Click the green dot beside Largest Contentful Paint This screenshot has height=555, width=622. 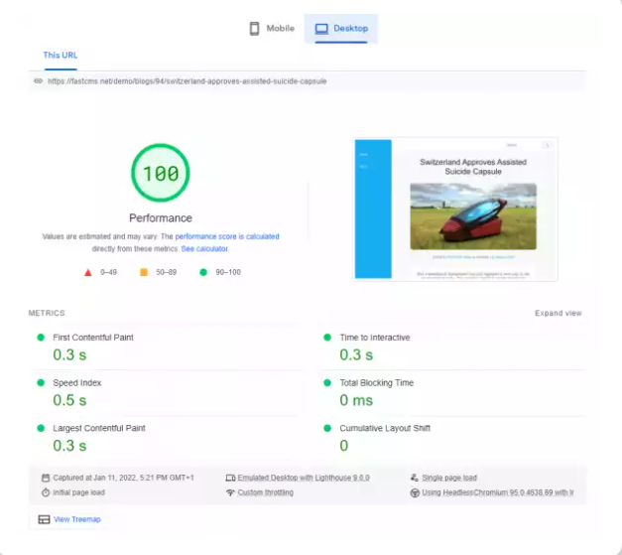41,428
